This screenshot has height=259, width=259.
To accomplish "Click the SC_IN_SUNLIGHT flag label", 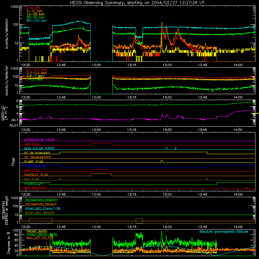I will coord(37,153).
